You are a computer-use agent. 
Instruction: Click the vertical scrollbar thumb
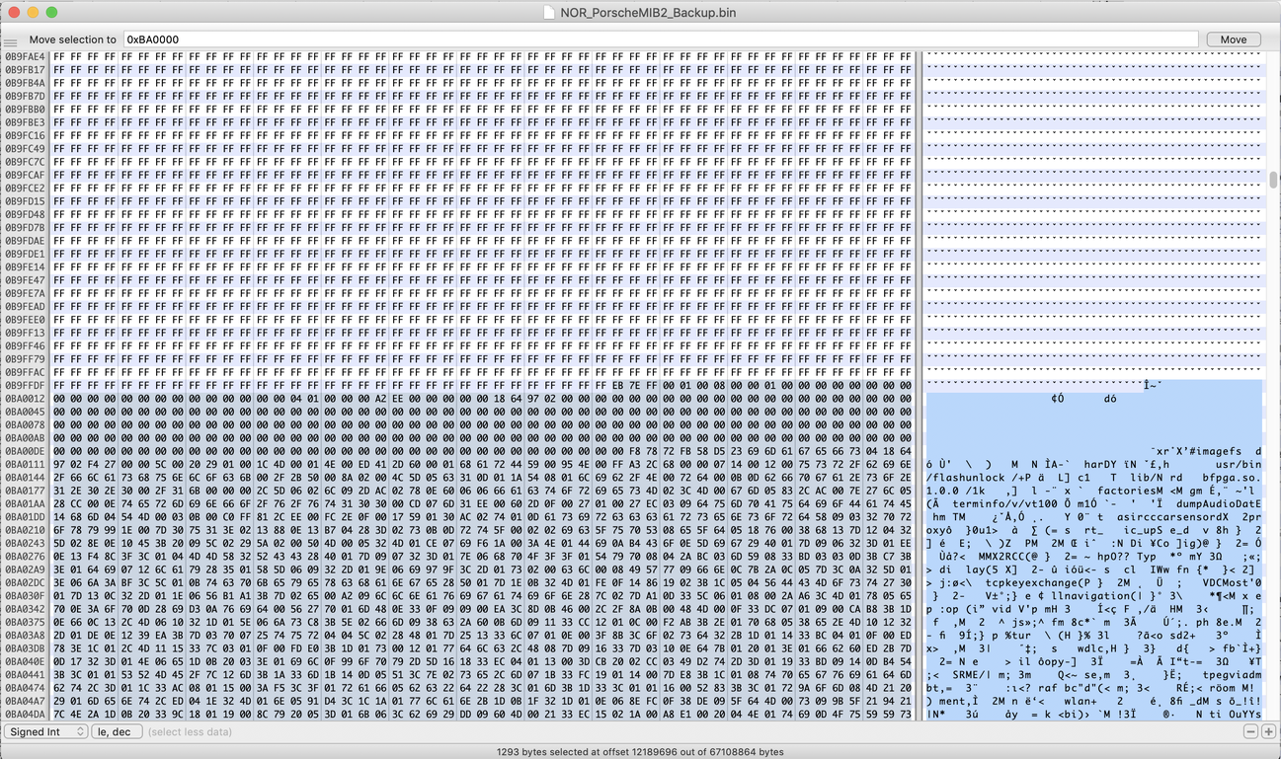click(1274, 180)
